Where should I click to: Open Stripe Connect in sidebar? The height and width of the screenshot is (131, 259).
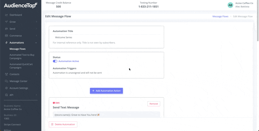point(12,125)
